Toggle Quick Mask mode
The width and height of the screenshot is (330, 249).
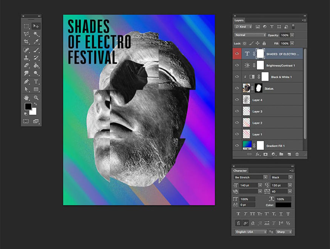point(26,121)
